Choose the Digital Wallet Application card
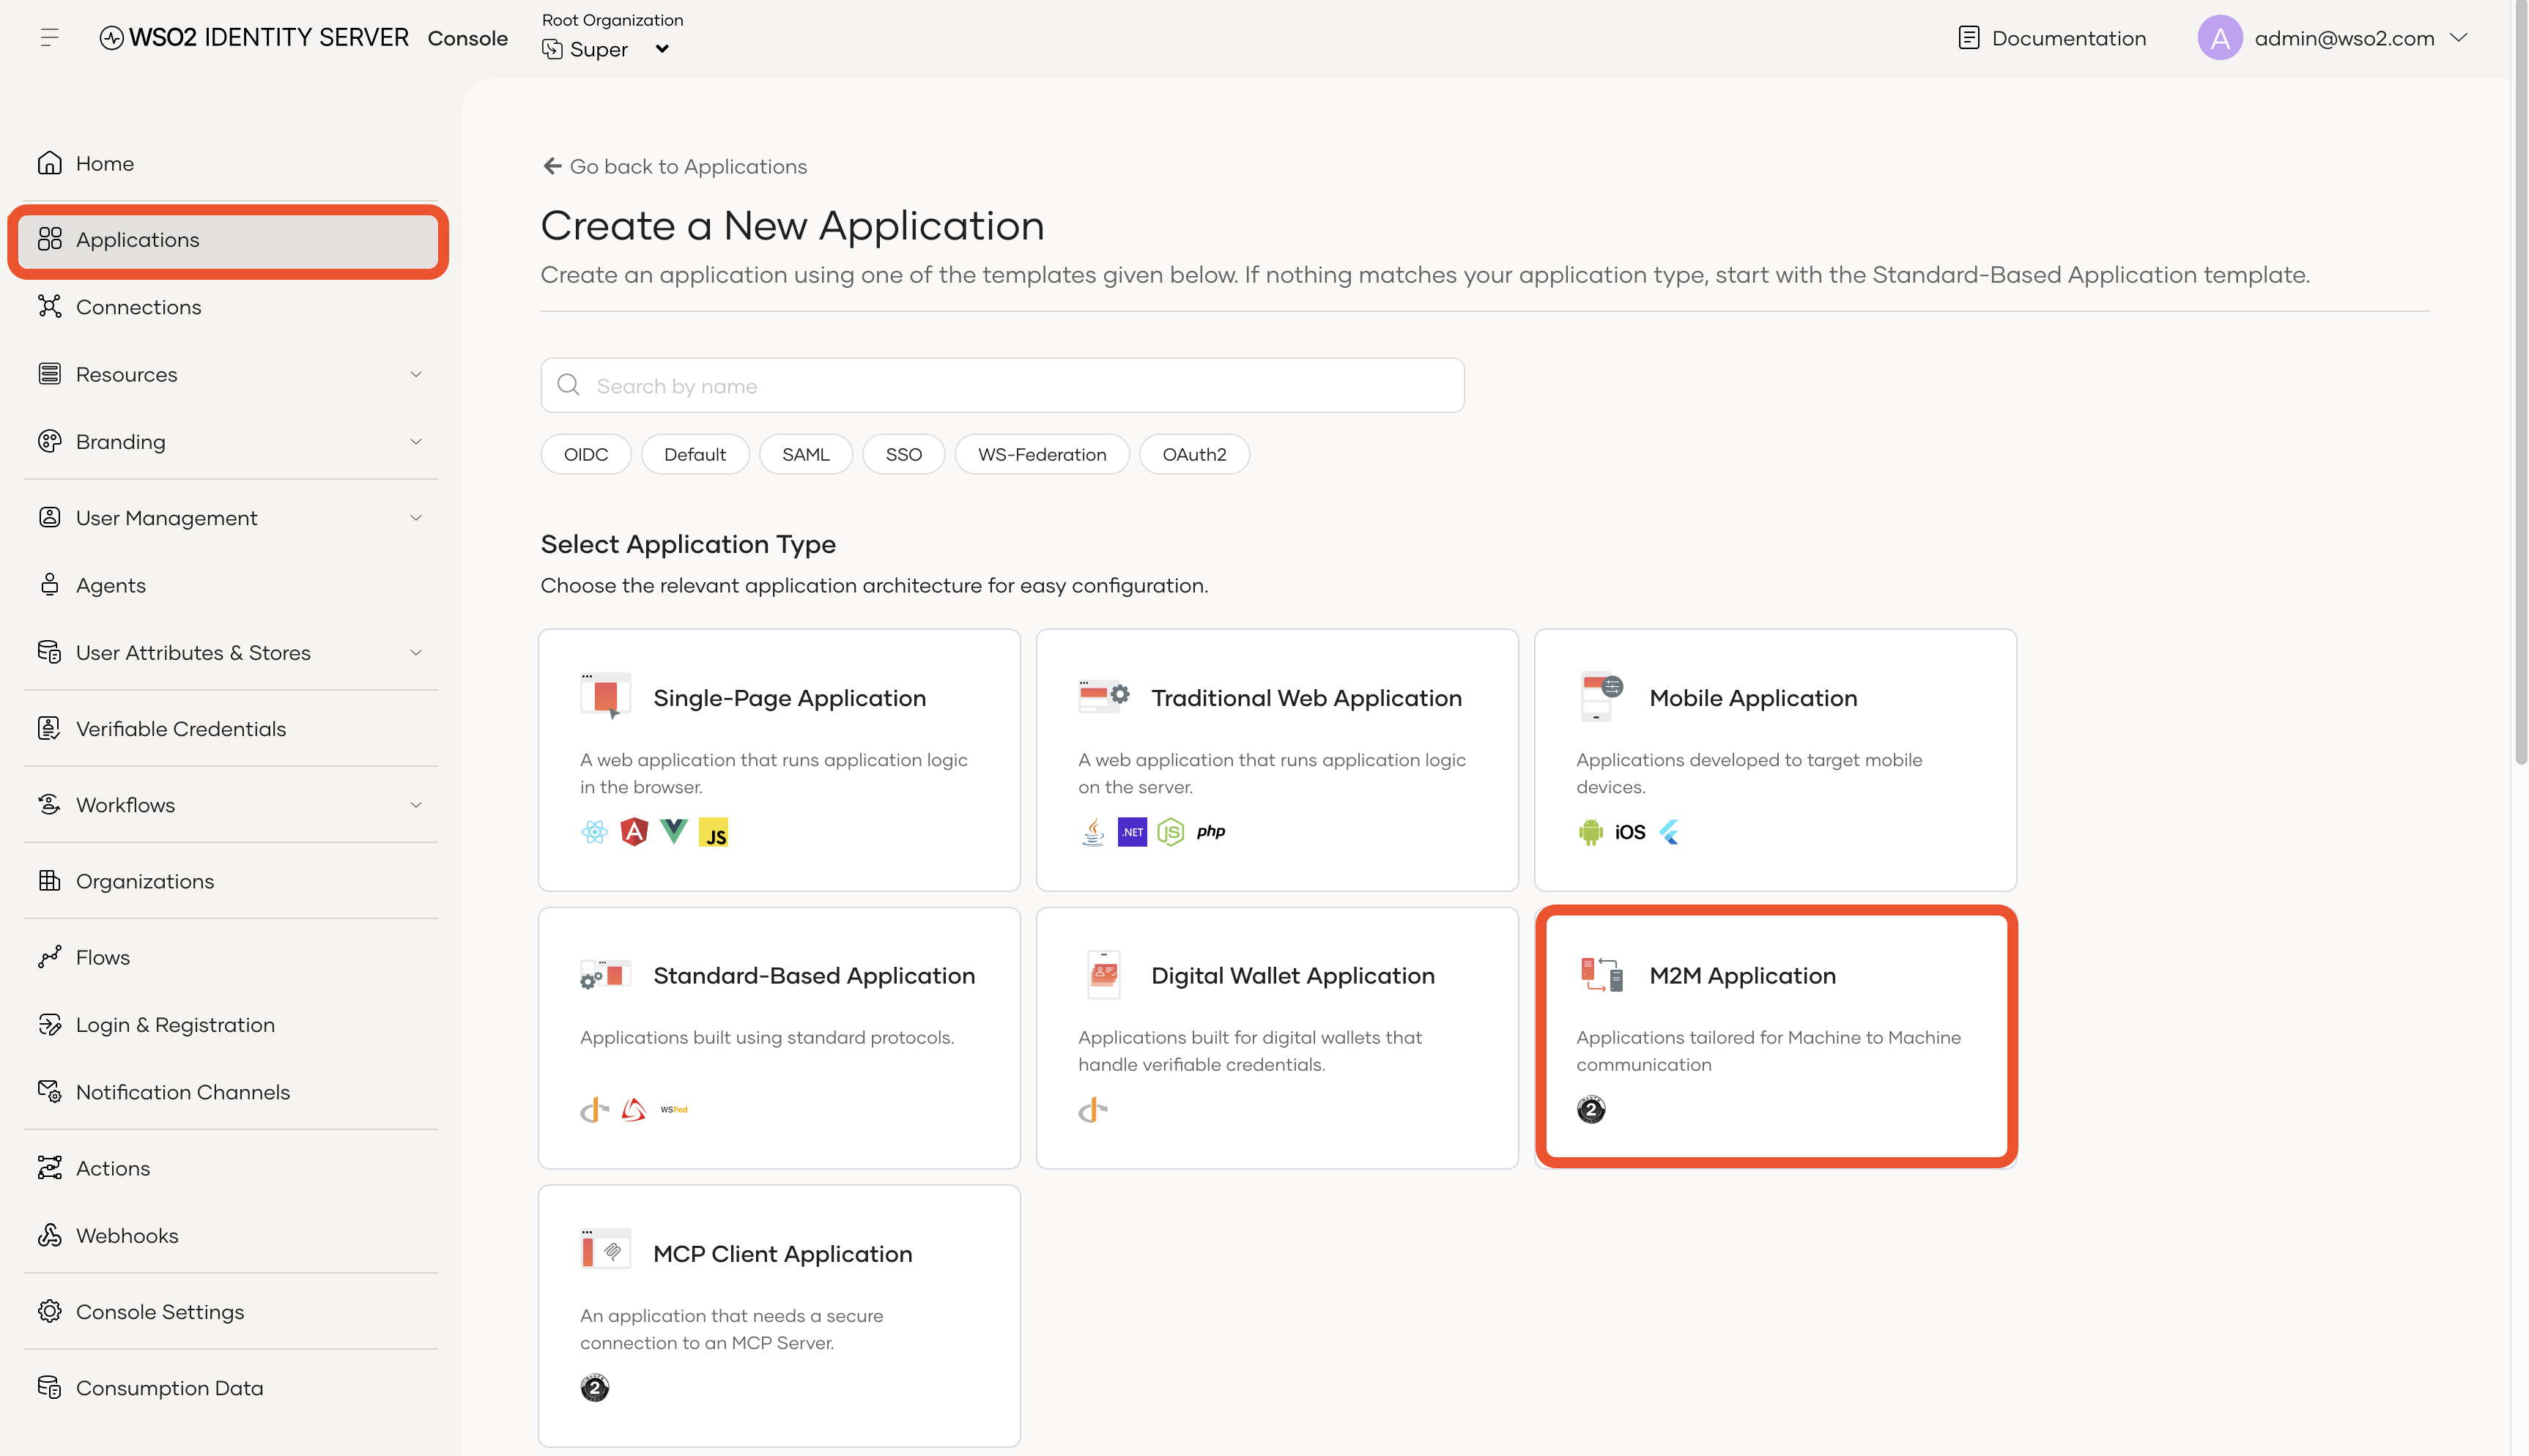The image size is (2529, 1456). point(1277,1038)
